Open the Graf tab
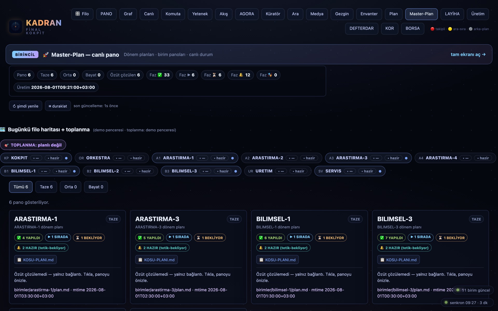 (128, 14)
